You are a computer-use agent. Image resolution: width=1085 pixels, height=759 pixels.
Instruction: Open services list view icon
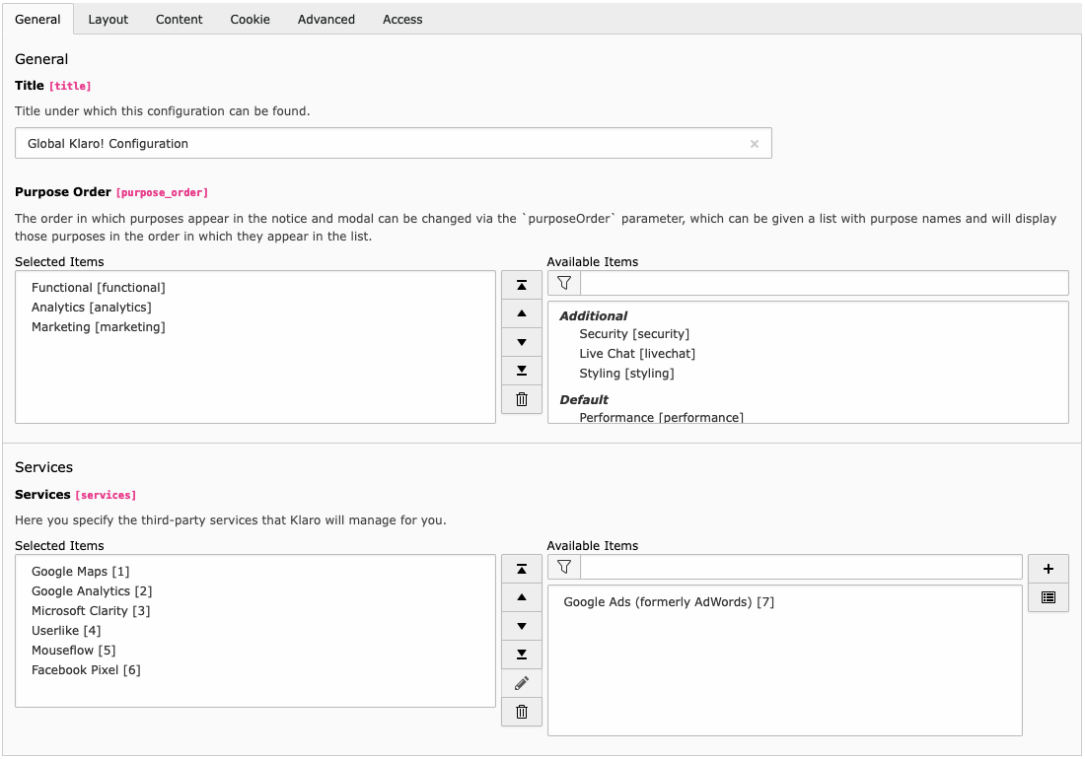1048,597
